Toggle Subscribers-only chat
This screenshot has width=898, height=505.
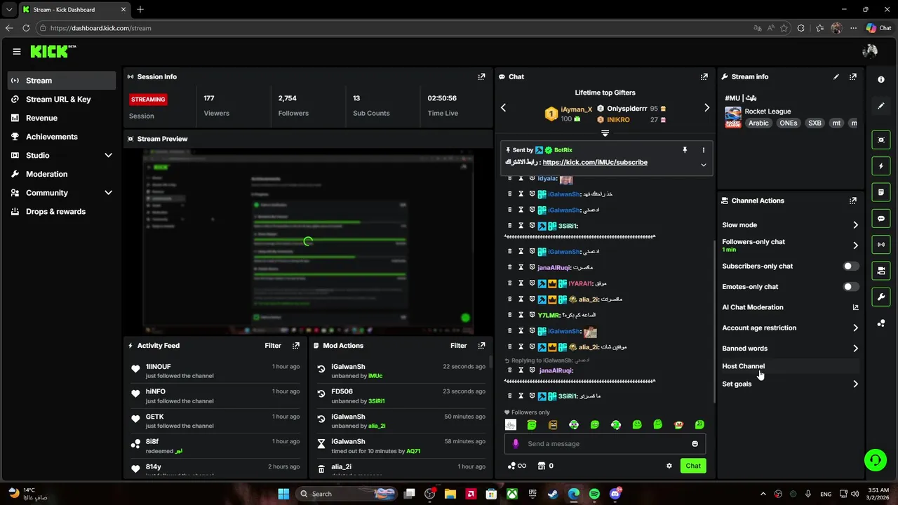(850, 267)
